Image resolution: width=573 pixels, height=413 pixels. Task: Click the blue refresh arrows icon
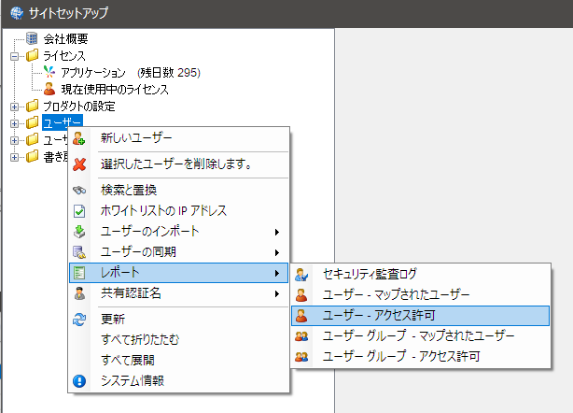79,320
